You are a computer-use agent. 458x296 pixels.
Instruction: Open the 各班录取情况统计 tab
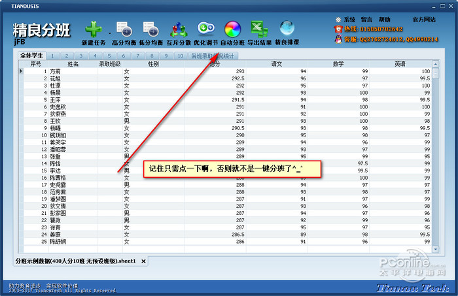(213, 56)
